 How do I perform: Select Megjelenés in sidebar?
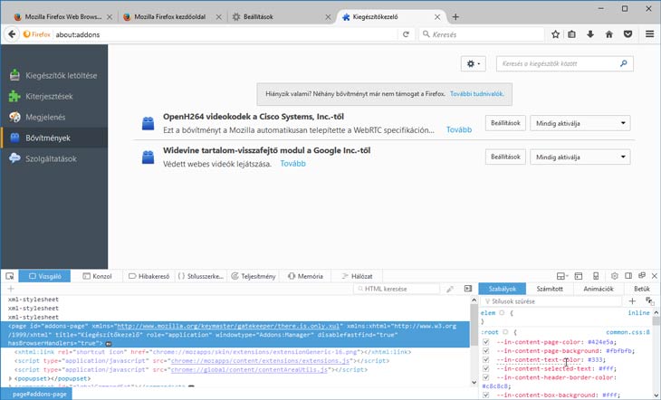[54, 117]
